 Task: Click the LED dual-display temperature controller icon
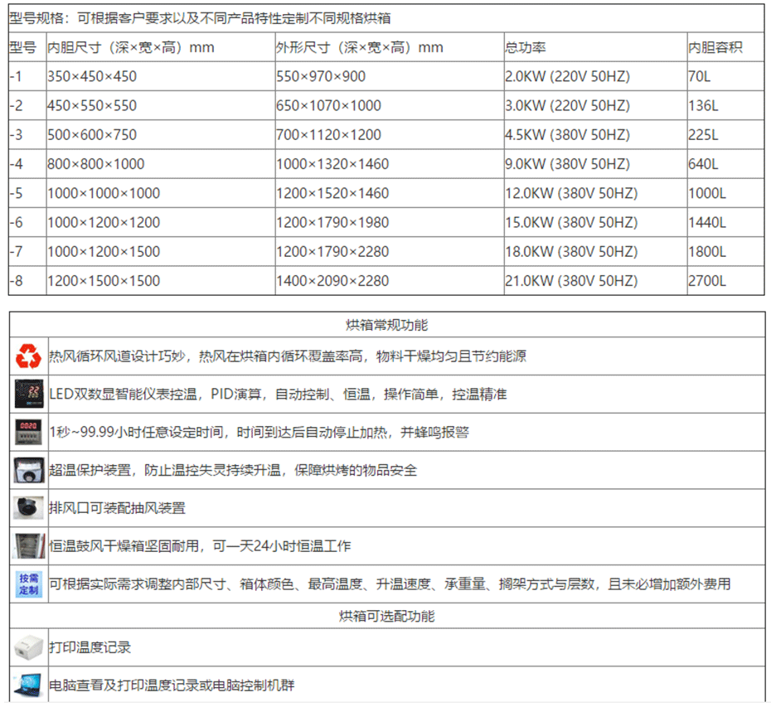click(x=28, y=394)
